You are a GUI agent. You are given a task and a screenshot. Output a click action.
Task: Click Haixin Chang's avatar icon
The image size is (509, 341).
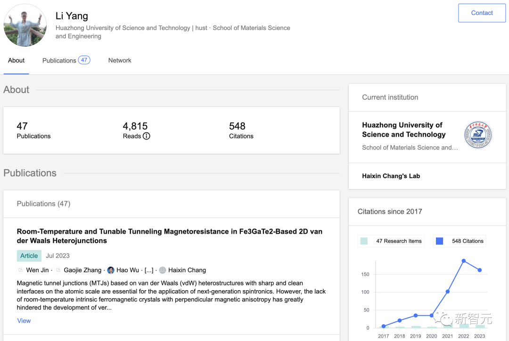coord(163,270)
